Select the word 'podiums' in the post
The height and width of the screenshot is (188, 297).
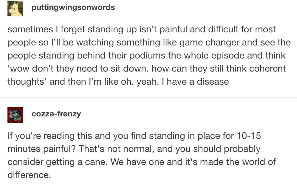tap(148, 56)
